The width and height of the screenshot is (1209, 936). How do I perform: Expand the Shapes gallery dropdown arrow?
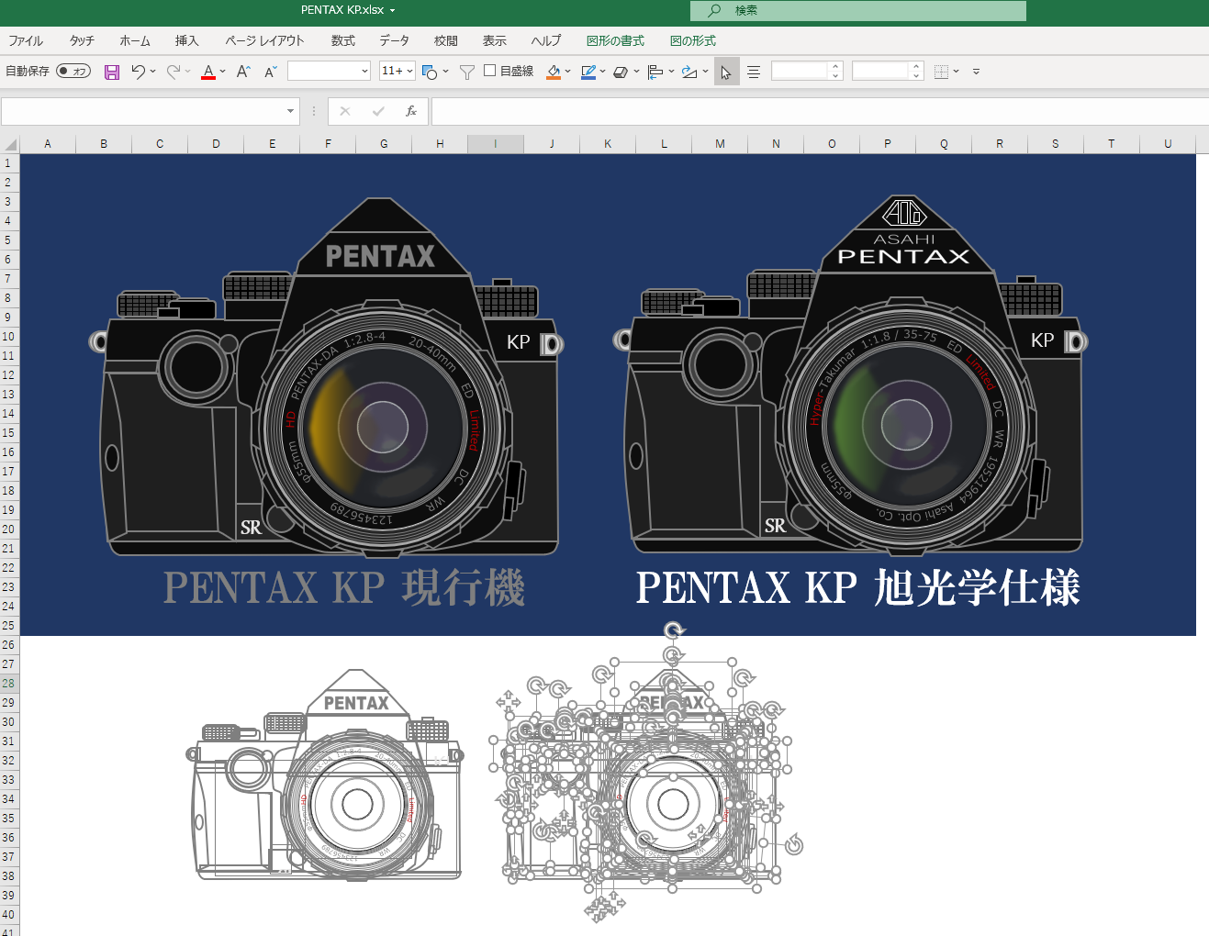(445, 72)
